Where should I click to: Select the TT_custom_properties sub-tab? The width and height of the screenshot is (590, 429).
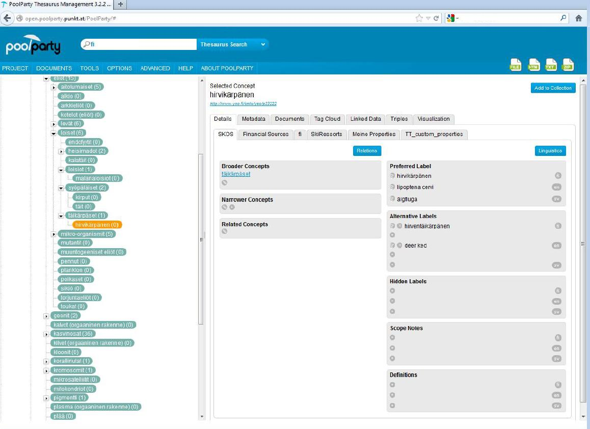[434, 135]
